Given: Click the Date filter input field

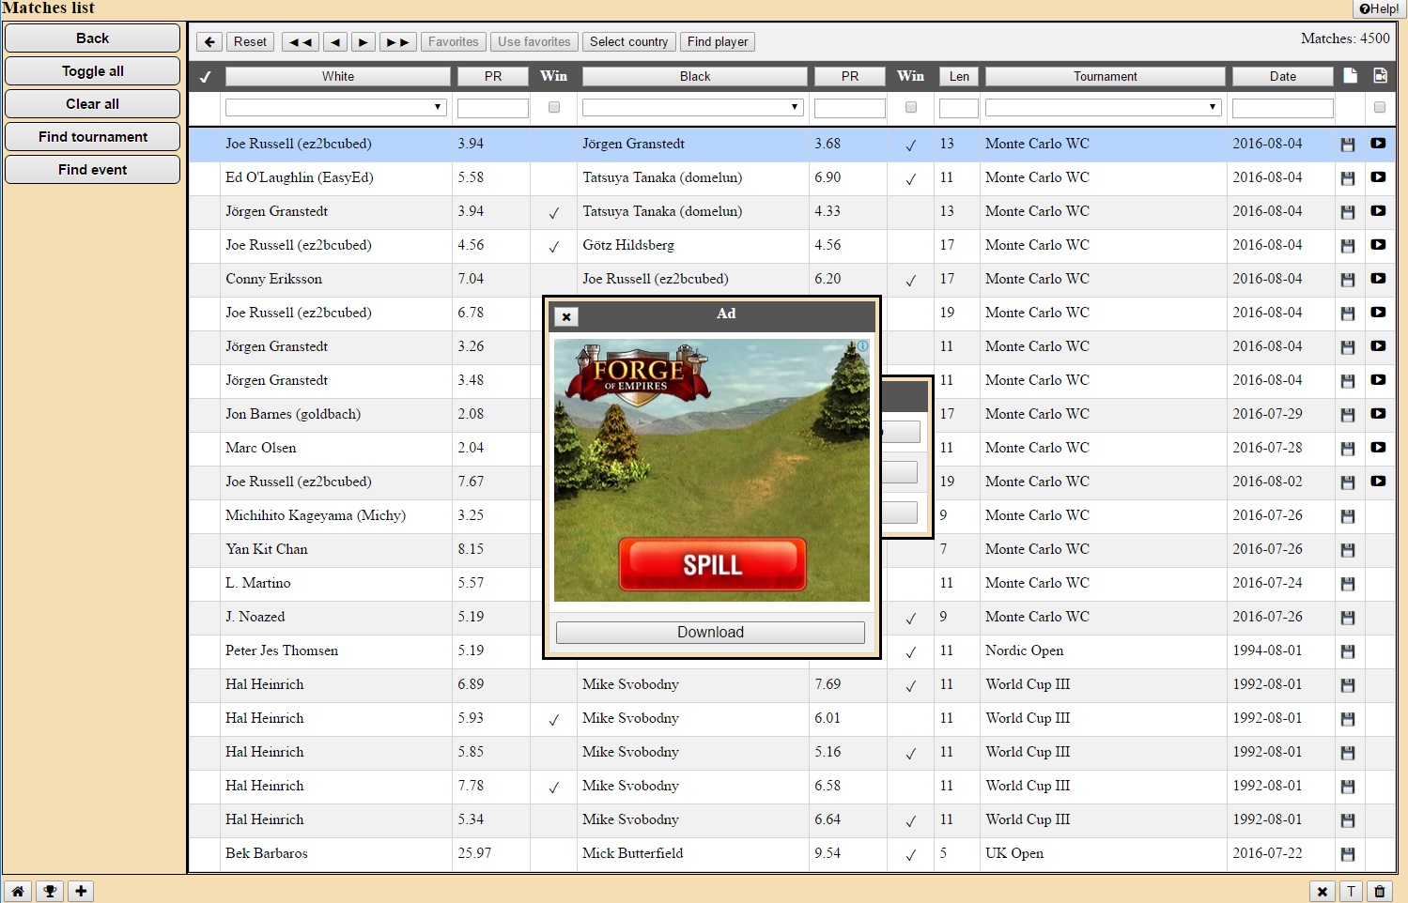Looking at the screenshot, I should 1282,109.
